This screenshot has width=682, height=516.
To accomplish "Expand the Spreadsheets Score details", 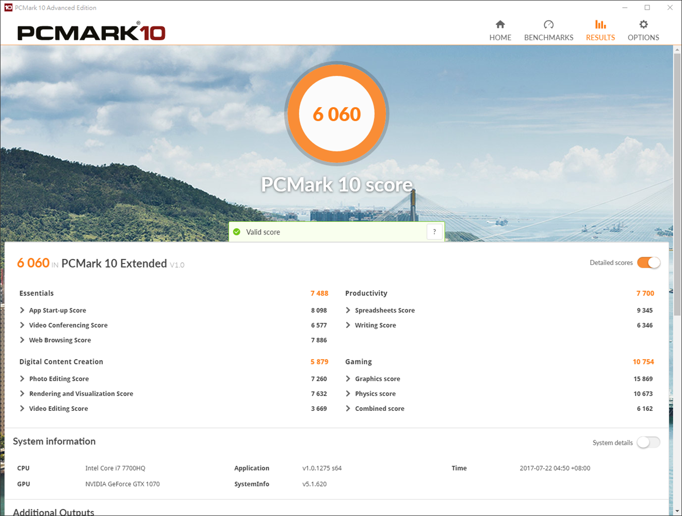I will coord(348,310).
